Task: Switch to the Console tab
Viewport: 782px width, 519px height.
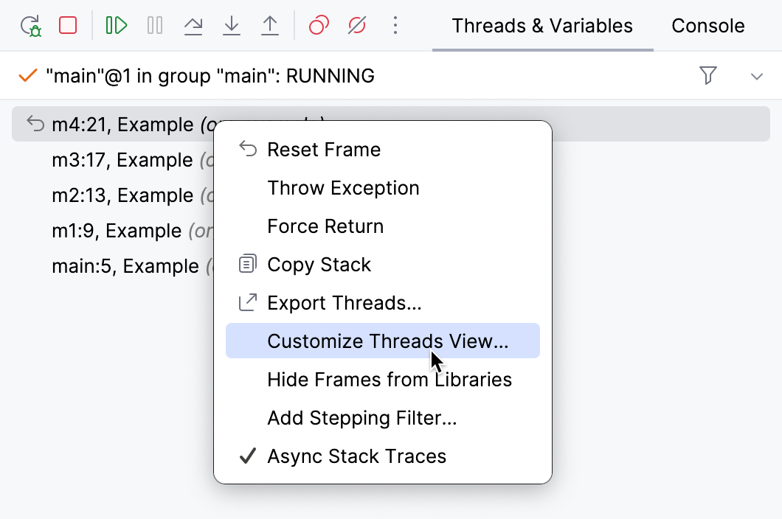Action: point(707,25)
